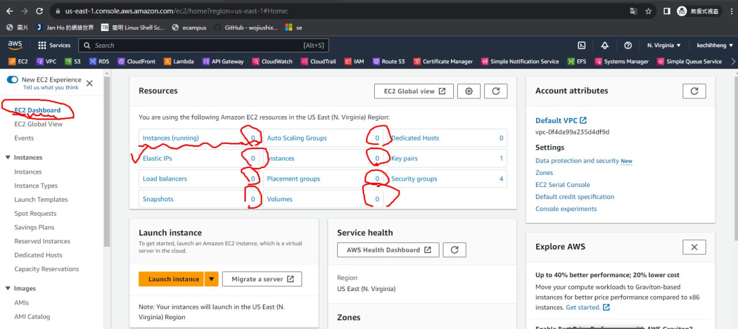The height and width of the screenshot is (329, 738).
Task: Open the Lambda service shortcut
Action: pos(179,62)
